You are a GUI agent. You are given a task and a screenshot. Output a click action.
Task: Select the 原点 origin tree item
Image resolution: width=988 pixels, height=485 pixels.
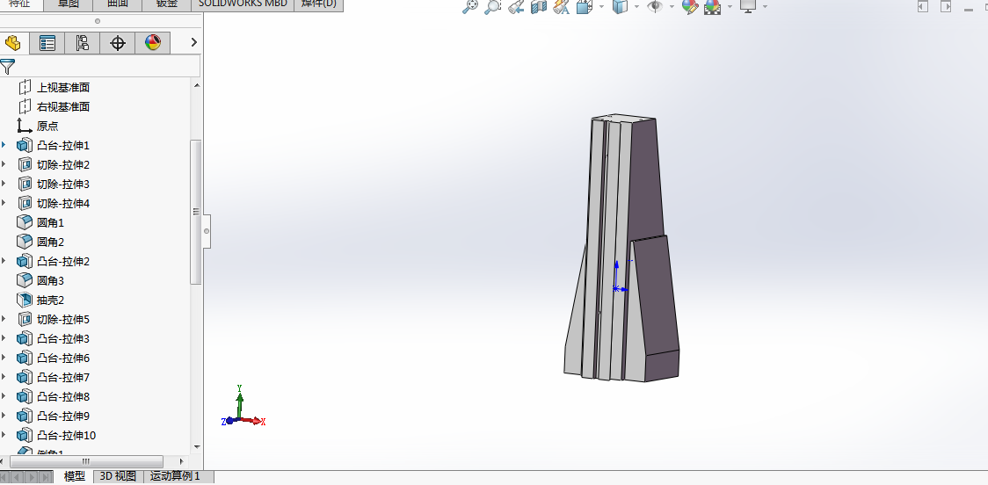coord(47,126)
